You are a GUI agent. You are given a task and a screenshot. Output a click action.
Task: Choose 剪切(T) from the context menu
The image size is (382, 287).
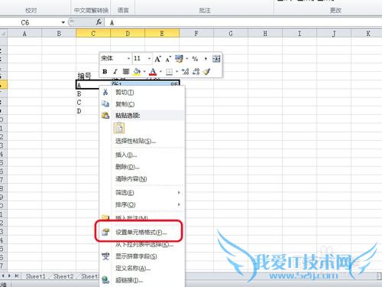[x=142, y=92]
